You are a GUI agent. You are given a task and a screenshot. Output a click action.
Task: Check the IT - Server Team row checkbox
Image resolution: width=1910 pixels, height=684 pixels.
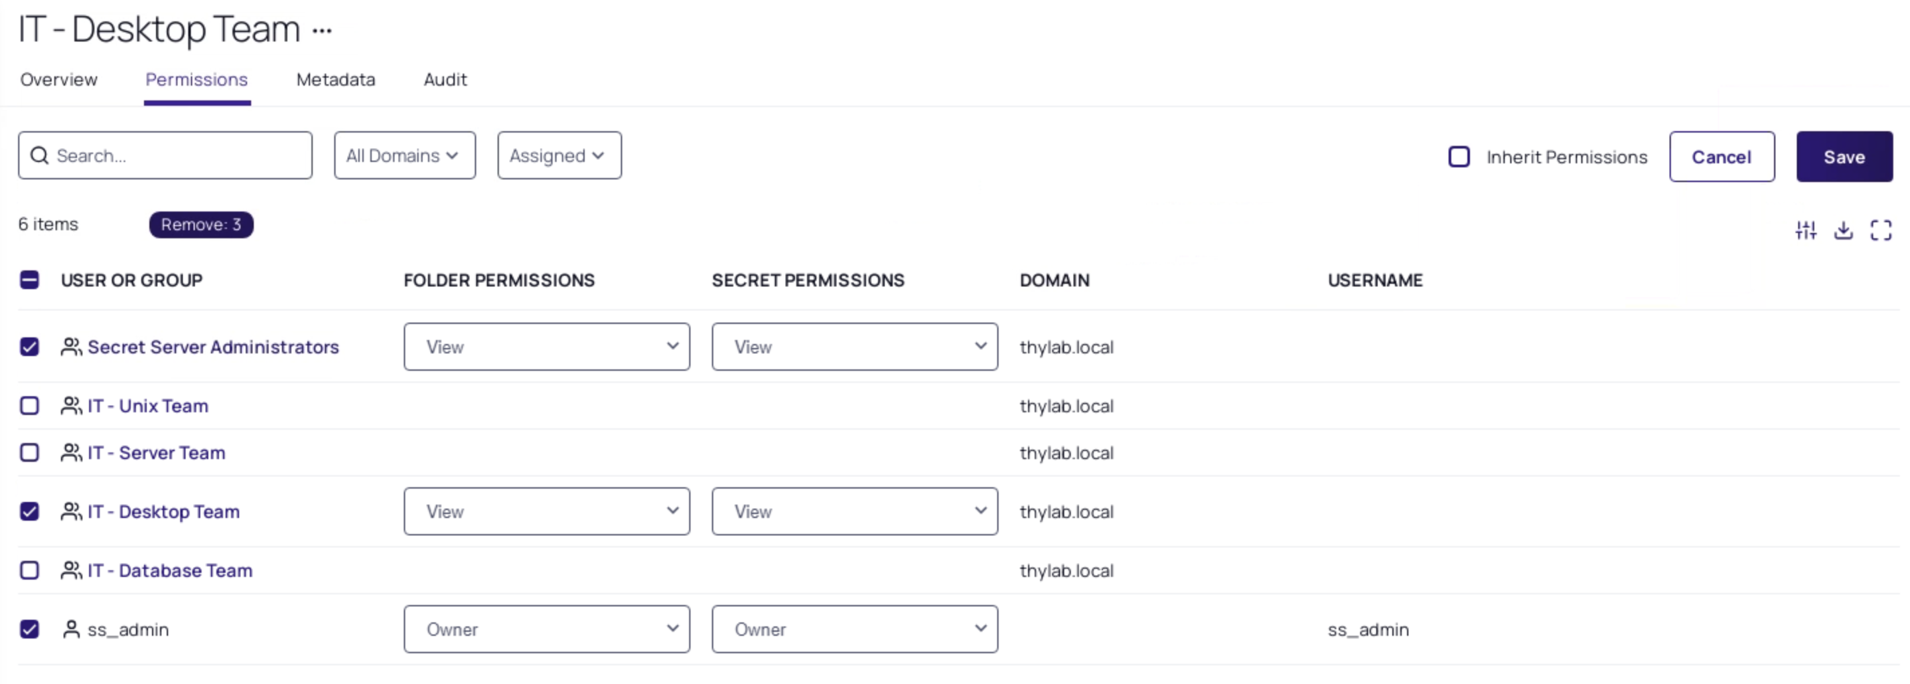click(29, 452)
